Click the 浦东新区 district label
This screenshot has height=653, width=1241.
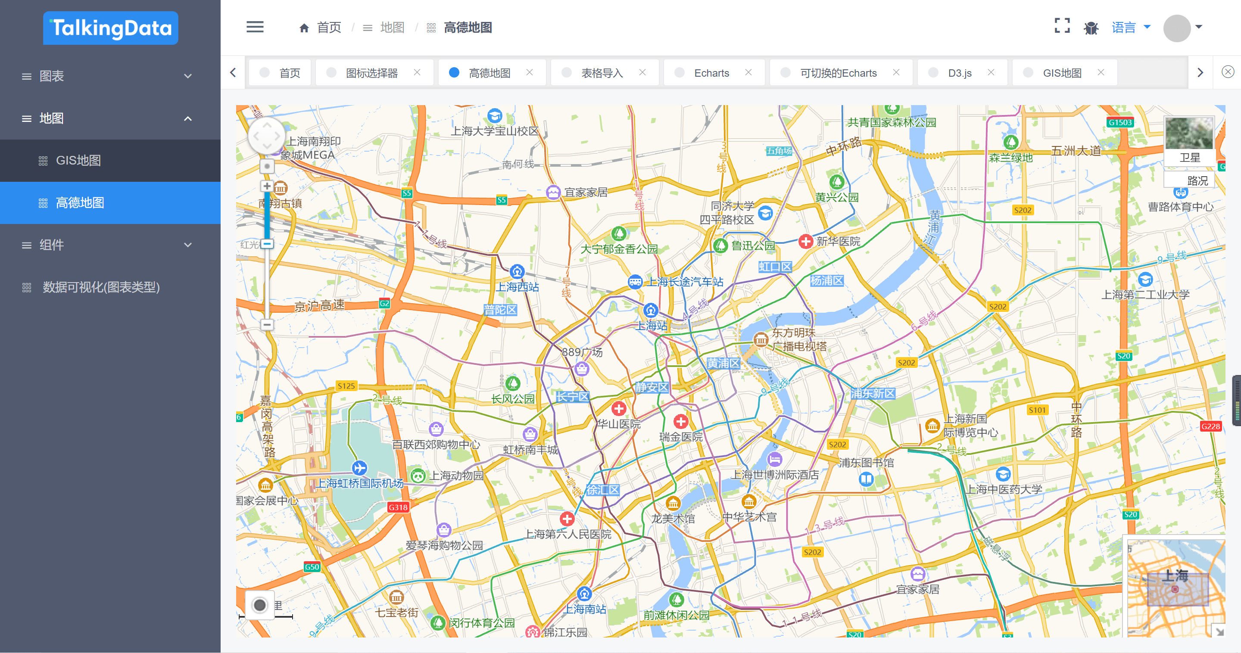873,394
